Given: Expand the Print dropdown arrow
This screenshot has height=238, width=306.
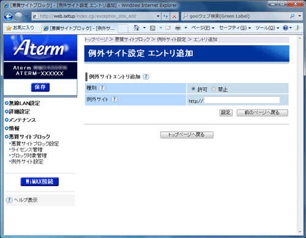Looking at the screenshot, I should click(x=185, y=28).
